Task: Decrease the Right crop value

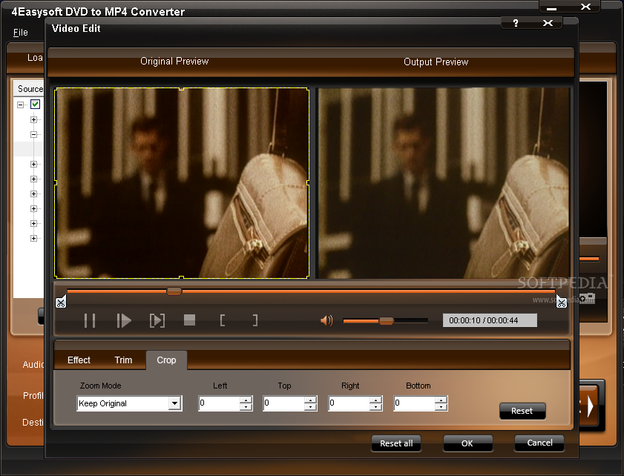Action: (x=375, y=407)
